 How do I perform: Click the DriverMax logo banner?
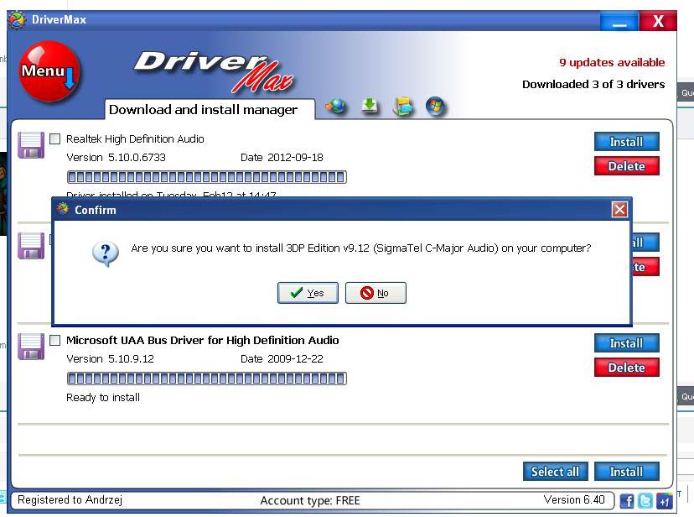214,72
